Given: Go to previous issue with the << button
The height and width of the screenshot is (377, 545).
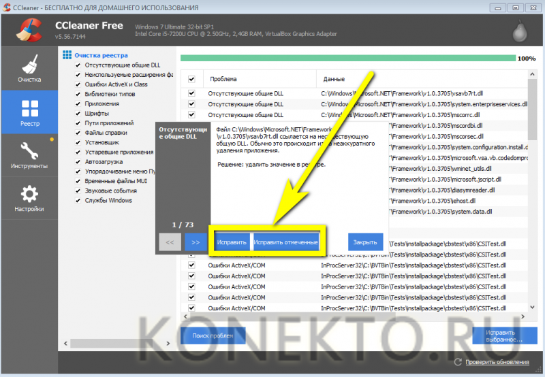Looking at the screenshot, I should (x=170, y=242).
